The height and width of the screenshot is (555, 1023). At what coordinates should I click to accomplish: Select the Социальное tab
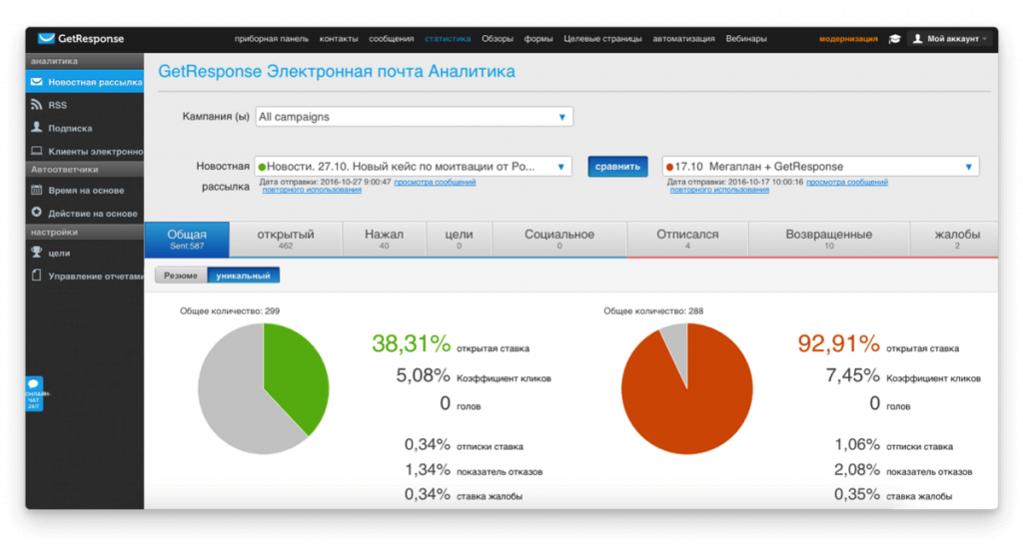pyautogui.click(x=559, y=239)
